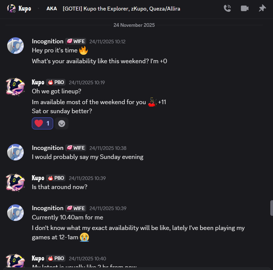The height and width of the screenshot is (270, 273).
Task: Open Kupo's profile from the 10:19 username
Action: point(38,82)
